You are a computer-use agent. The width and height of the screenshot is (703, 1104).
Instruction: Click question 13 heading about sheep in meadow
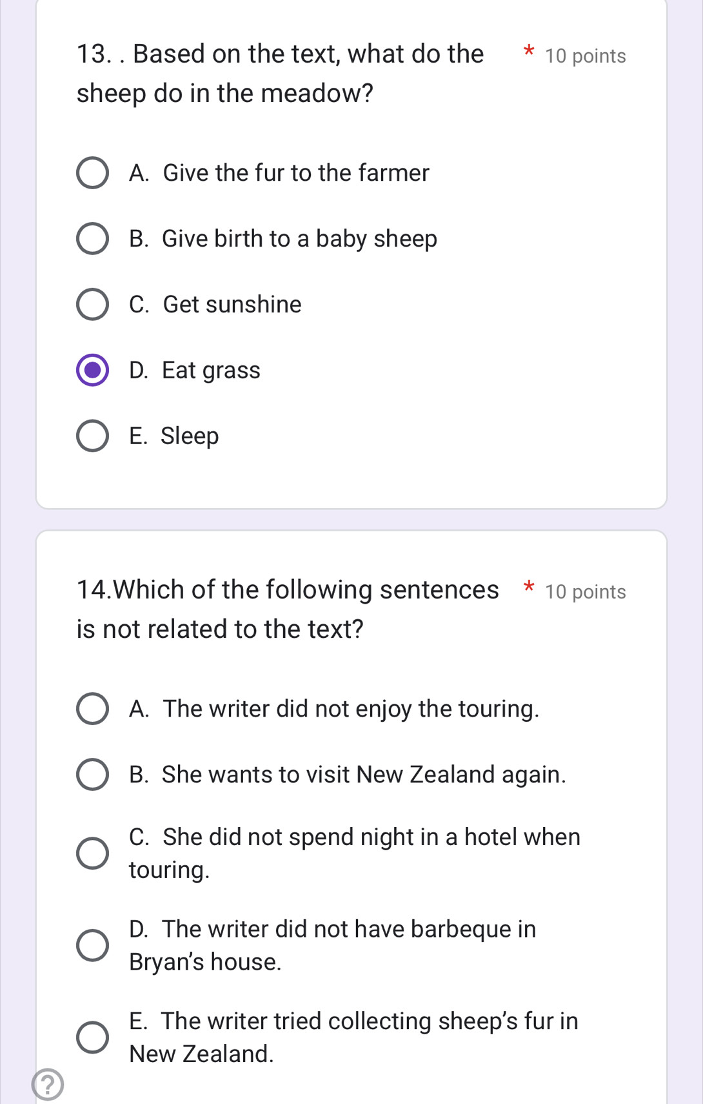[x=280, y=74]
